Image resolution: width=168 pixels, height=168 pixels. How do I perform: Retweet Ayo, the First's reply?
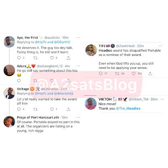35,58
